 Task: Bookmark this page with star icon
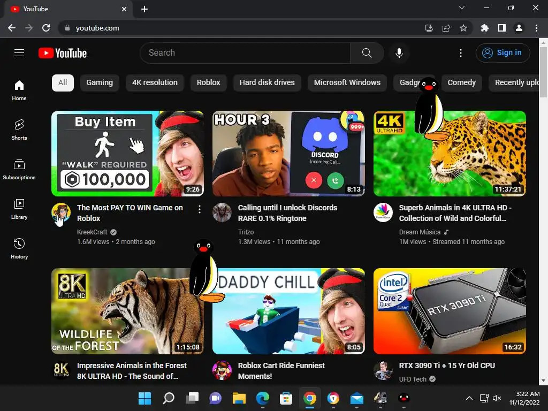pyautogui.click(x=463, y=28)
